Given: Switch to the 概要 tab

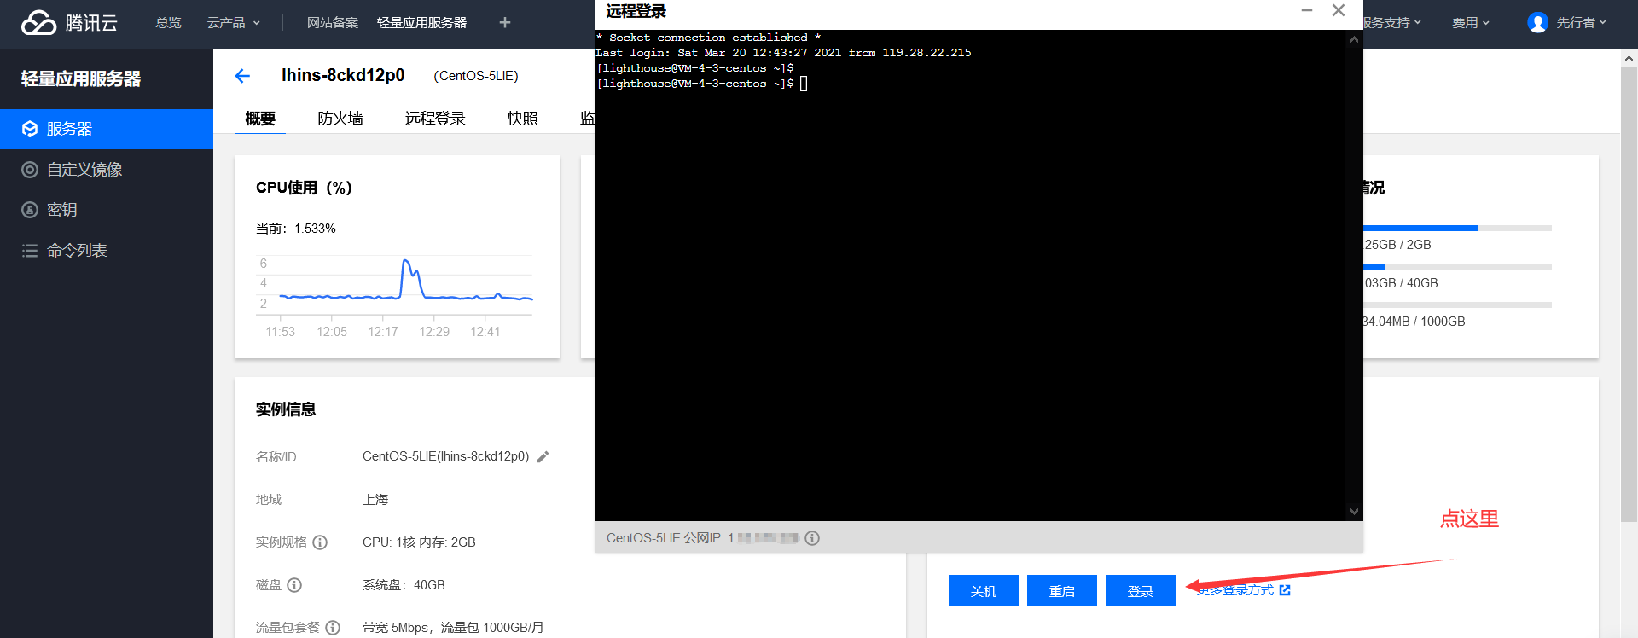Looking at the screenshot, I should (260, 119).
